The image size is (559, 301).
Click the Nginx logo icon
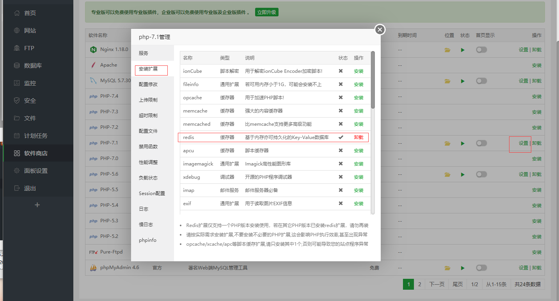(x=93, y=49)
